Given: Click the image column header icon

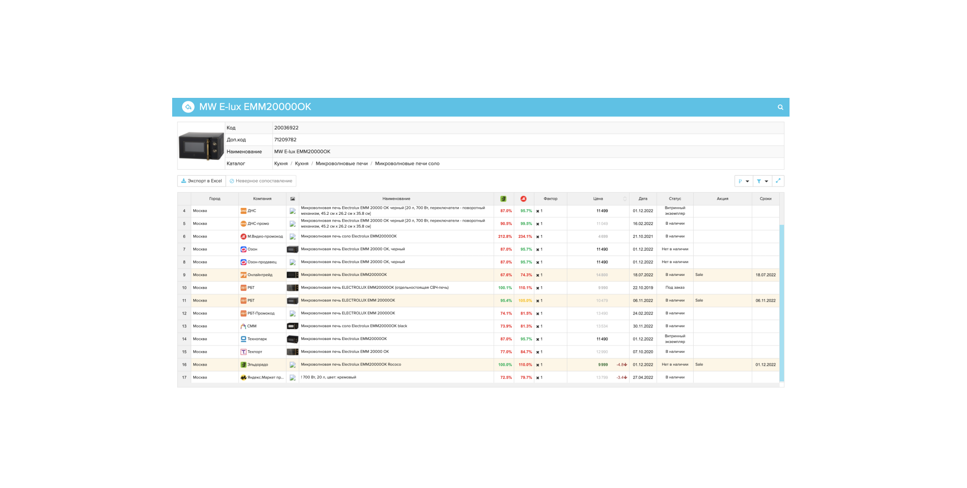Looking at the screenshot, I should click(x=292, y=199).
